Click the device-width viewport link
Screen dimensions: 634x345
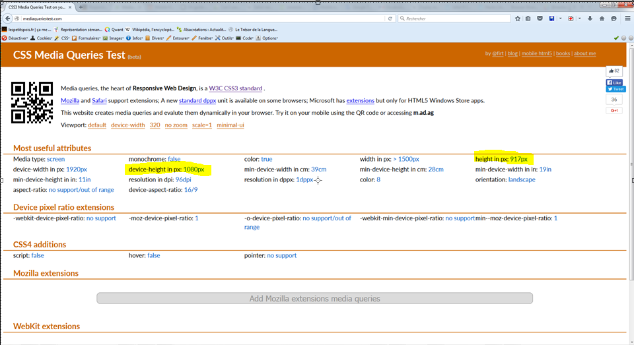(x=127, y=125)
